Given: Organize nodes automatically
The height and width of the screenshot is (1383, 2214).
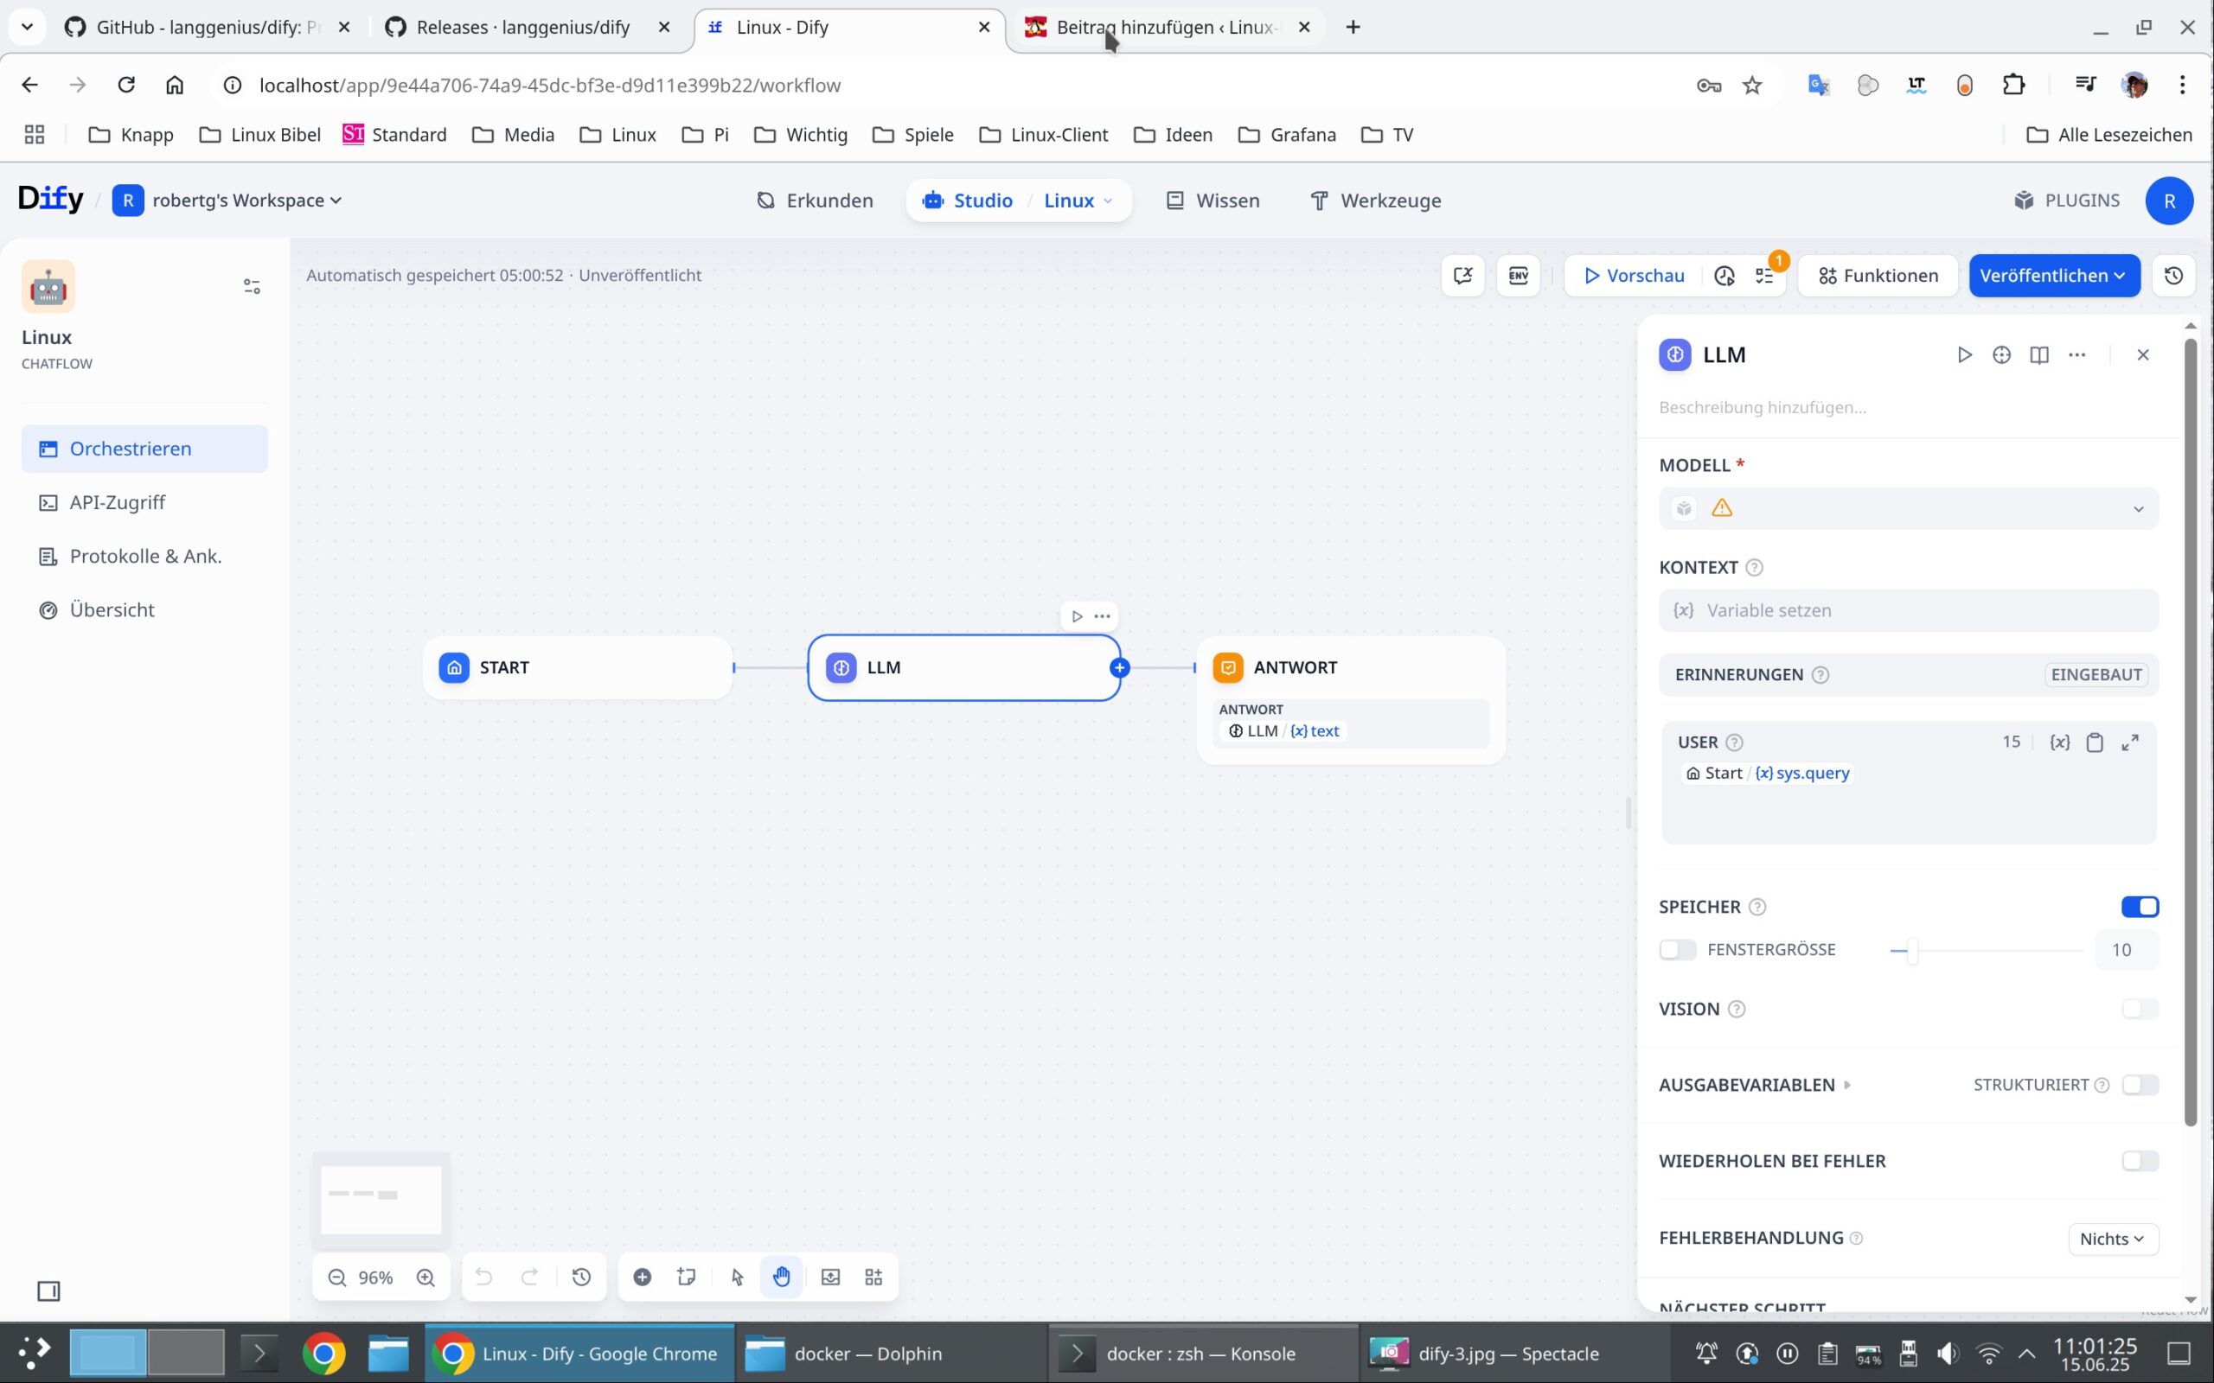Looking at the screenshot, I should [x=873, y=1277].
